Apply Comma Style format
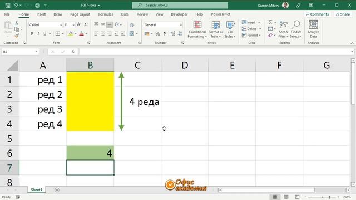 [x=165, y=34]
